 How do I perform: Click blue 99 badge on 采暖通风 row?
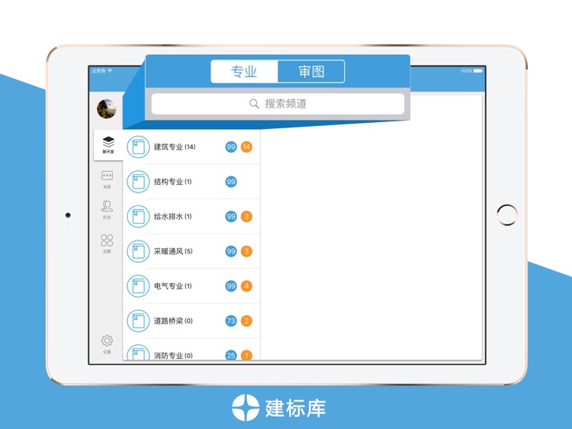click(231, 251)
